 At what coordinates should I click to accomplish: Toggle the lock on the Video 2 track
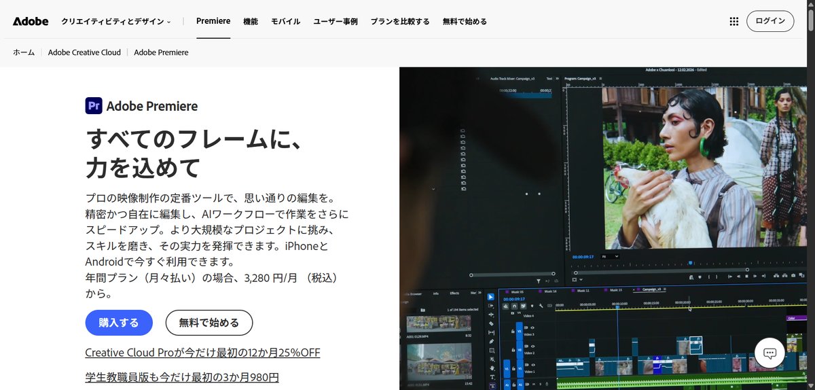(x=513, y=350)
